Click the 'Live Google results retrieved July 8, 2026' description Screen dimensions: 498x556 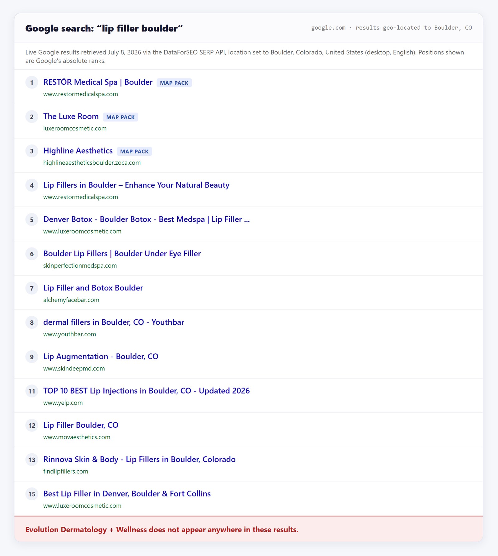(245, 56)
